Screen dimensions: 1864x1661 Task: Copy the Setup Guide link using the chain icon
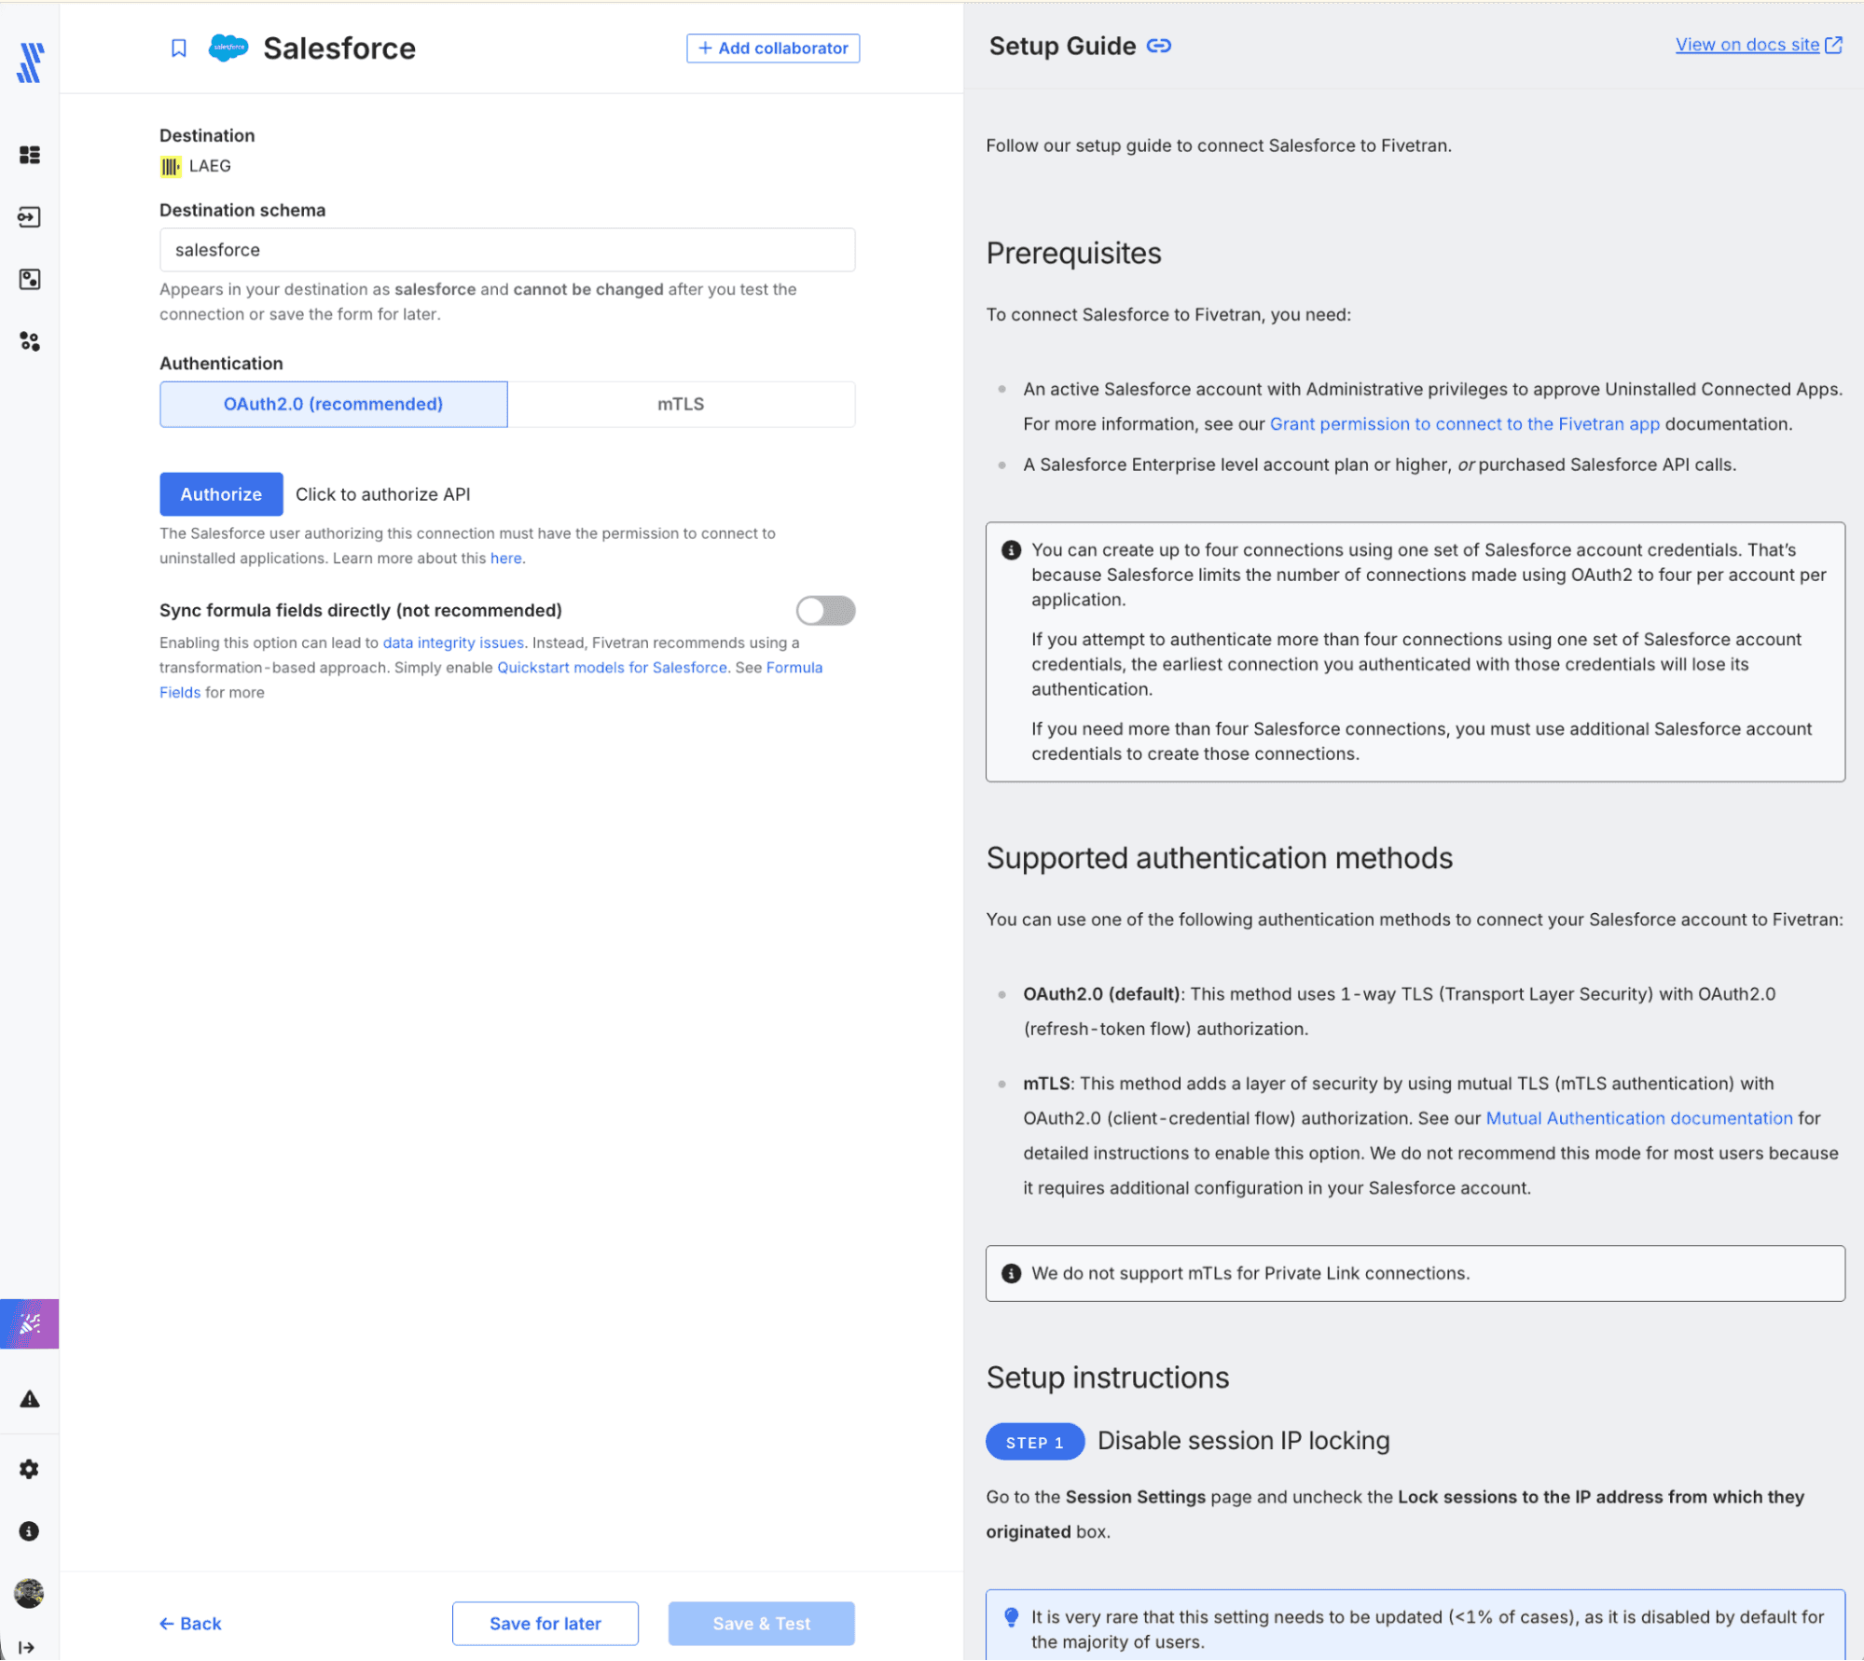pos(1159,46)
